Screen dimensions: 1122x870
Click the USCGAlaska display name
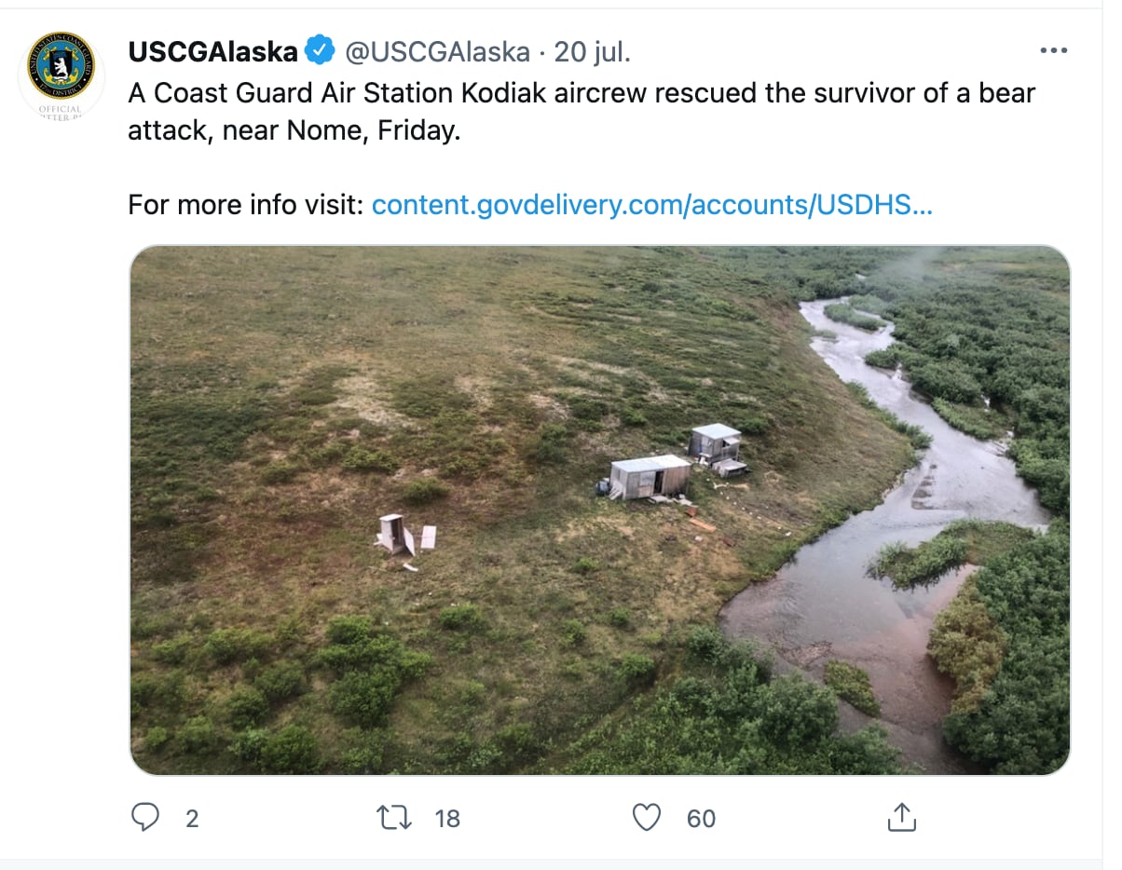[212, 51]
